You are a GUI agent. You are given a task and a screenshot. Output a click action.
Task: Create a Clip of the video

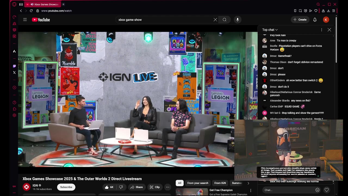tap(155, 187)
